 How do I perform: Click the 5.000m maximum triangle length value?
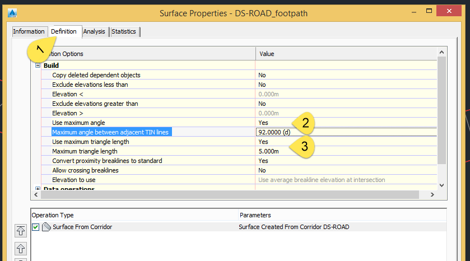click(x=268, y=151)
